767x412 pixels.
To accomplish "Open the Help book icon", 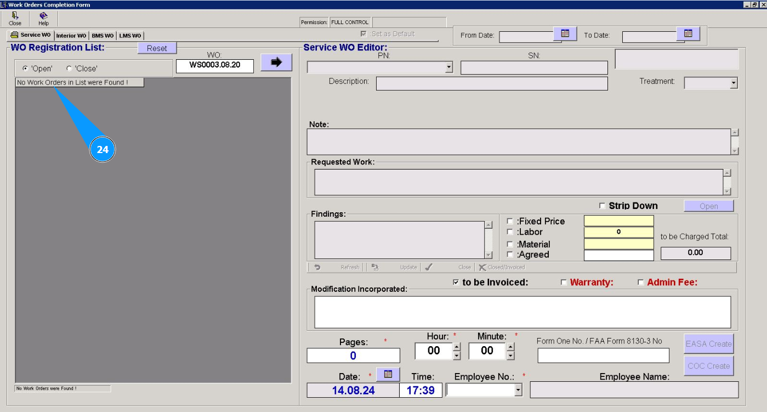I will click(x=43, y=16).
